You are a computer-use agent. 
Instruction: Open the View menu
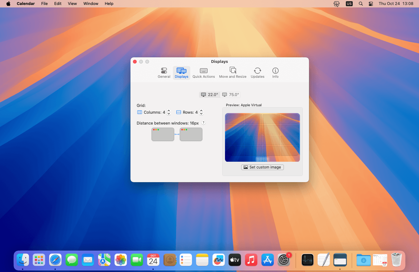(72, 4)
